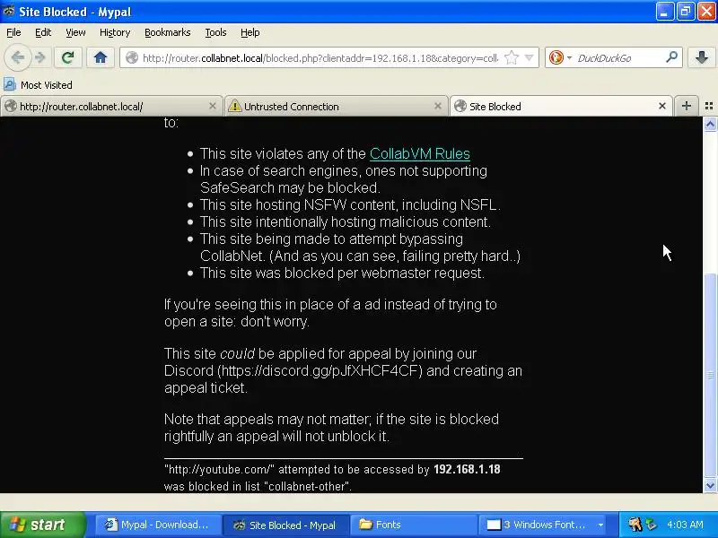Click the 4:03 AM clock
Screen dimensions: 718x538
[x=685, y=525]
